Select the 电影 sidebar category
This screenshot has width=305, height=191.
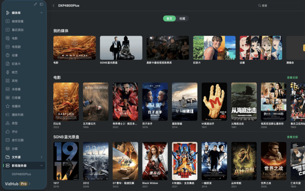coord(24,38)
